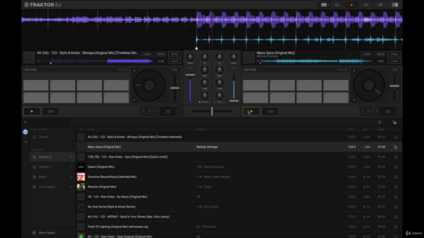Click DELETE in left deck hotcues header
This screenshot has width=424, height=238.
123,70
